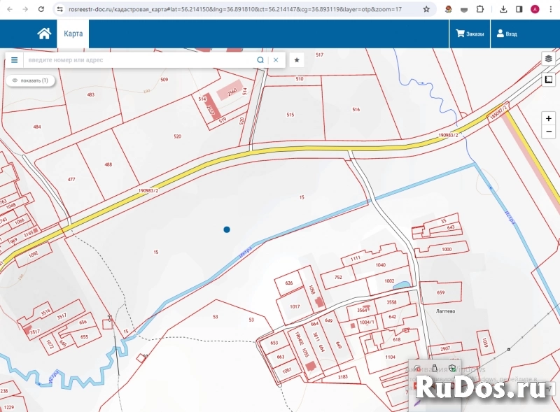This screenshot has width=560, height=412.
Task: Clear the search field with X icon
Action: point(276,60)
